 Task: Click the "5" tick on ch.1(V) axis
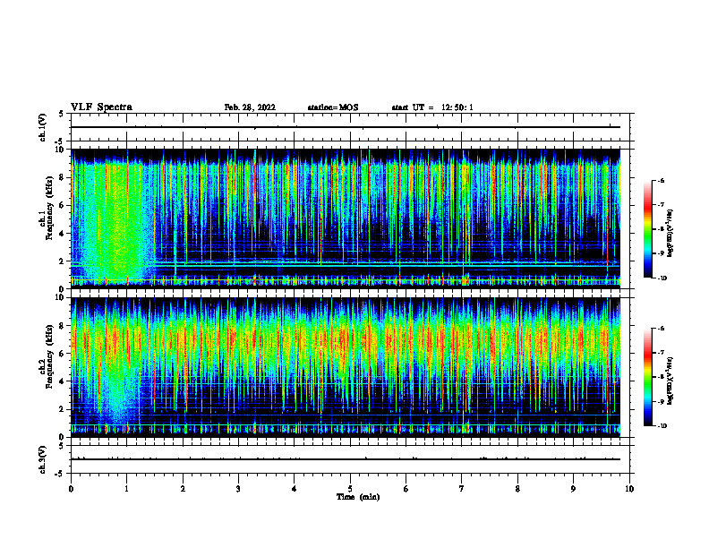tap(63, 114)
